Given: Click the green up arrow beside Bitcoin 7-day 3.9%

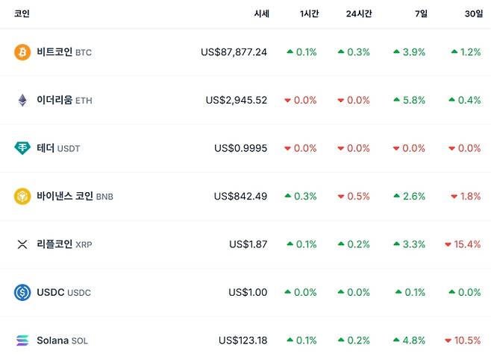Looking at the screenshot, I should coord(396,52).
